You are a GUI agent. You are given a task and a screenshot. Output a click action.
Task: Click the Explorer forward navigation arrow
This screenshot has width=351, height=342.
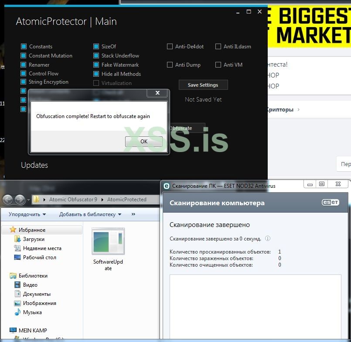[x=20, y=199]
